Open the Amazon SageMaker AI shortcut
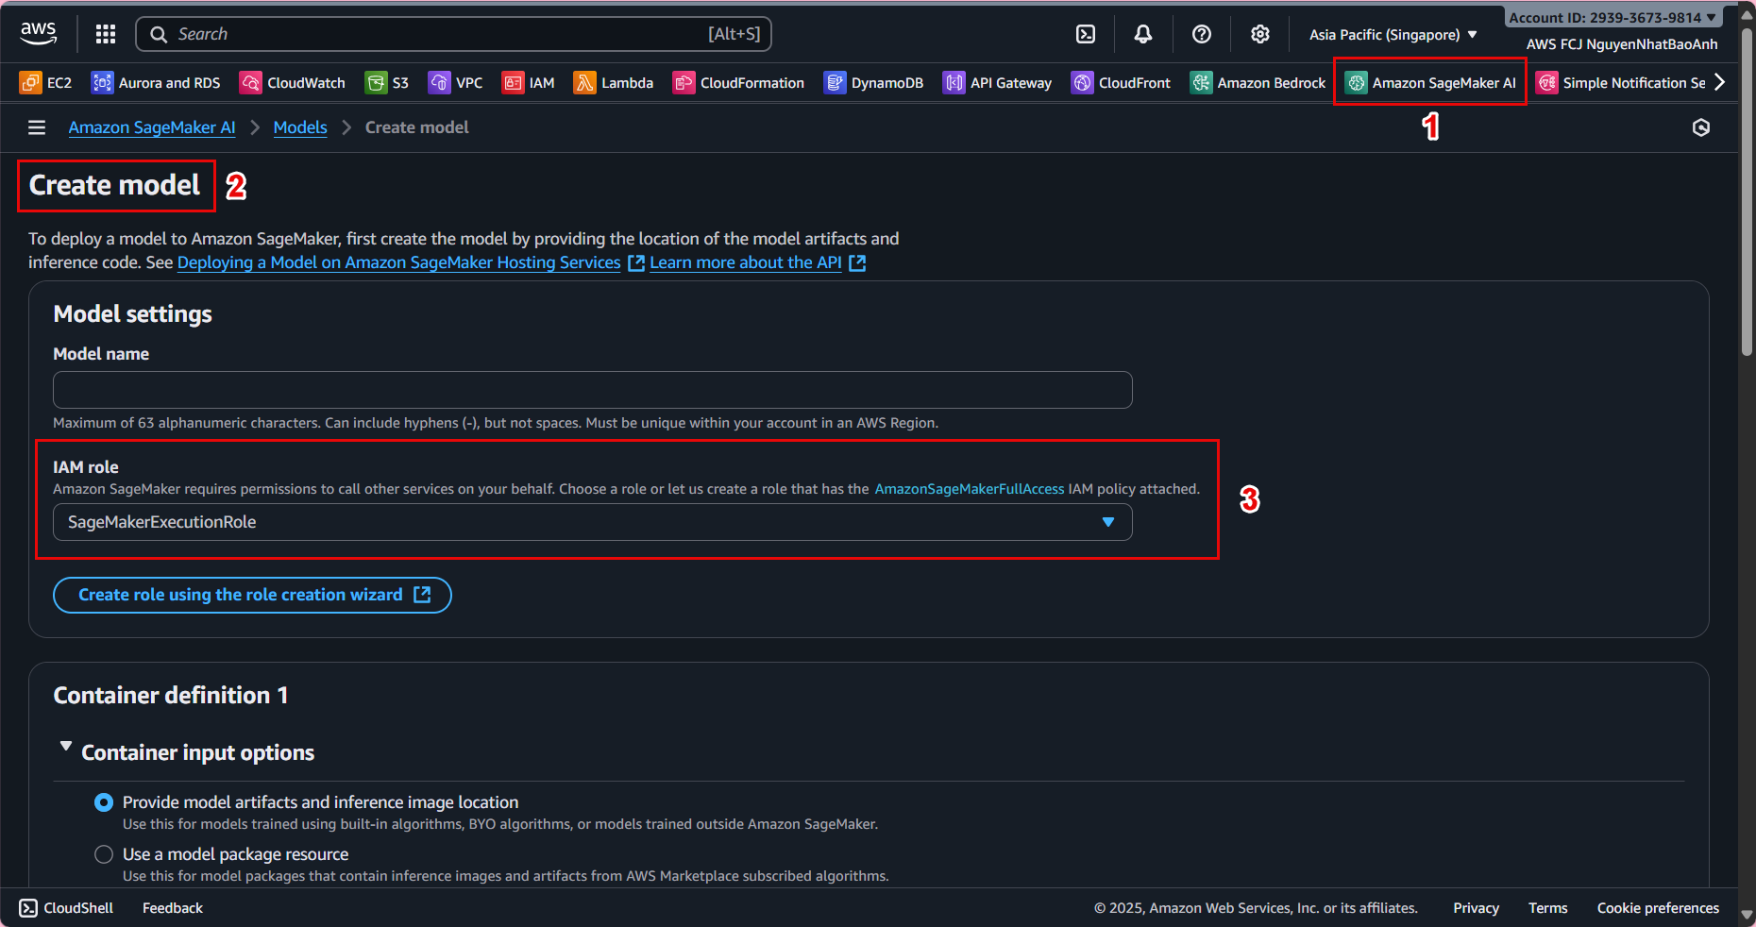Screen dimensions: 1756x927 point(1430,83)
